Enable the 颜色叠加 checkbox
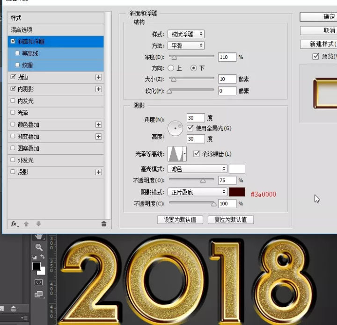This screenshot has height=325, width=337. [x=13, y=124]
